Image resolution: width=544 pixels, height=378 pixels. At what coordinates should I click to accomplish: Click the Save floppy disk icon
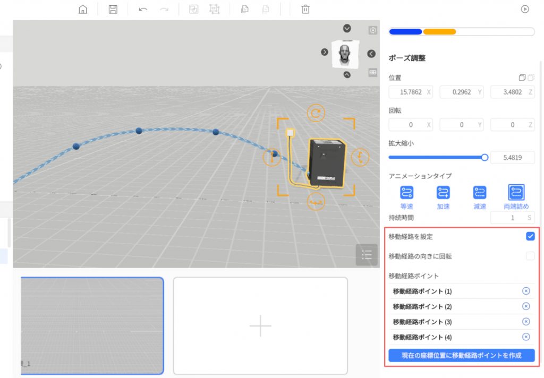(113, 9)
